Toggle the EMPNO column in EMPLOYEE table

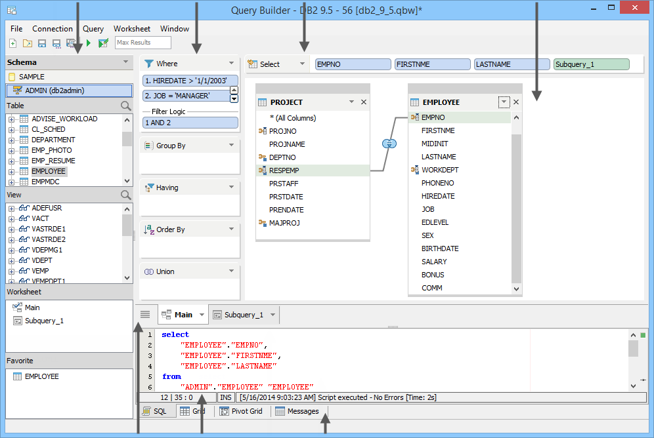[x=433, y=117]
